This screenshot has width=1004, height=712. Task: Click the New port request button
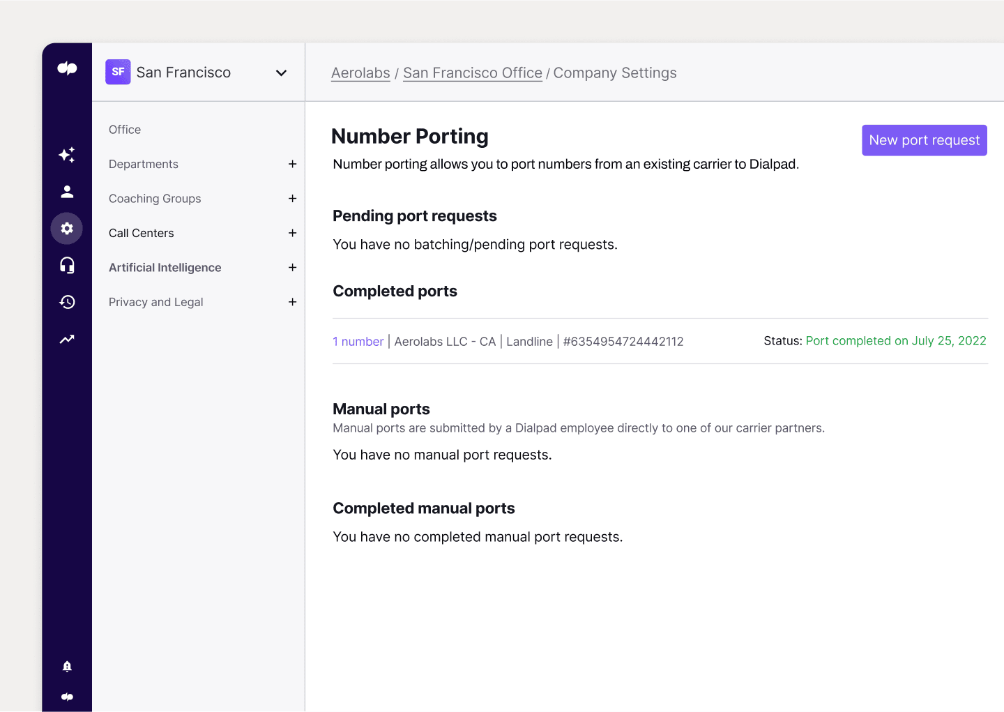924,140
